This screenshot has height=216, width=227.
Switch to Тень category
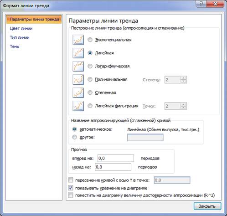(x=15, y=46)
